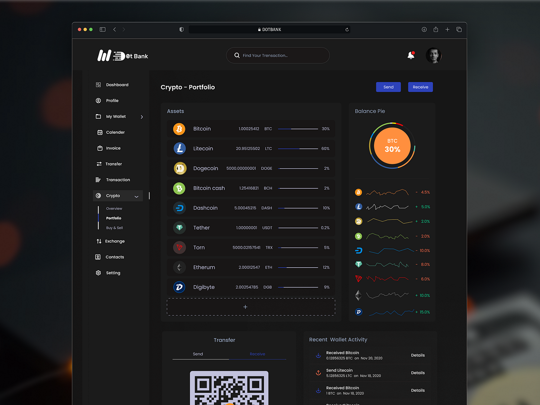Open the Transaction section via its sidebar icon
Viewport: 540px width, 405px height.
98,180
